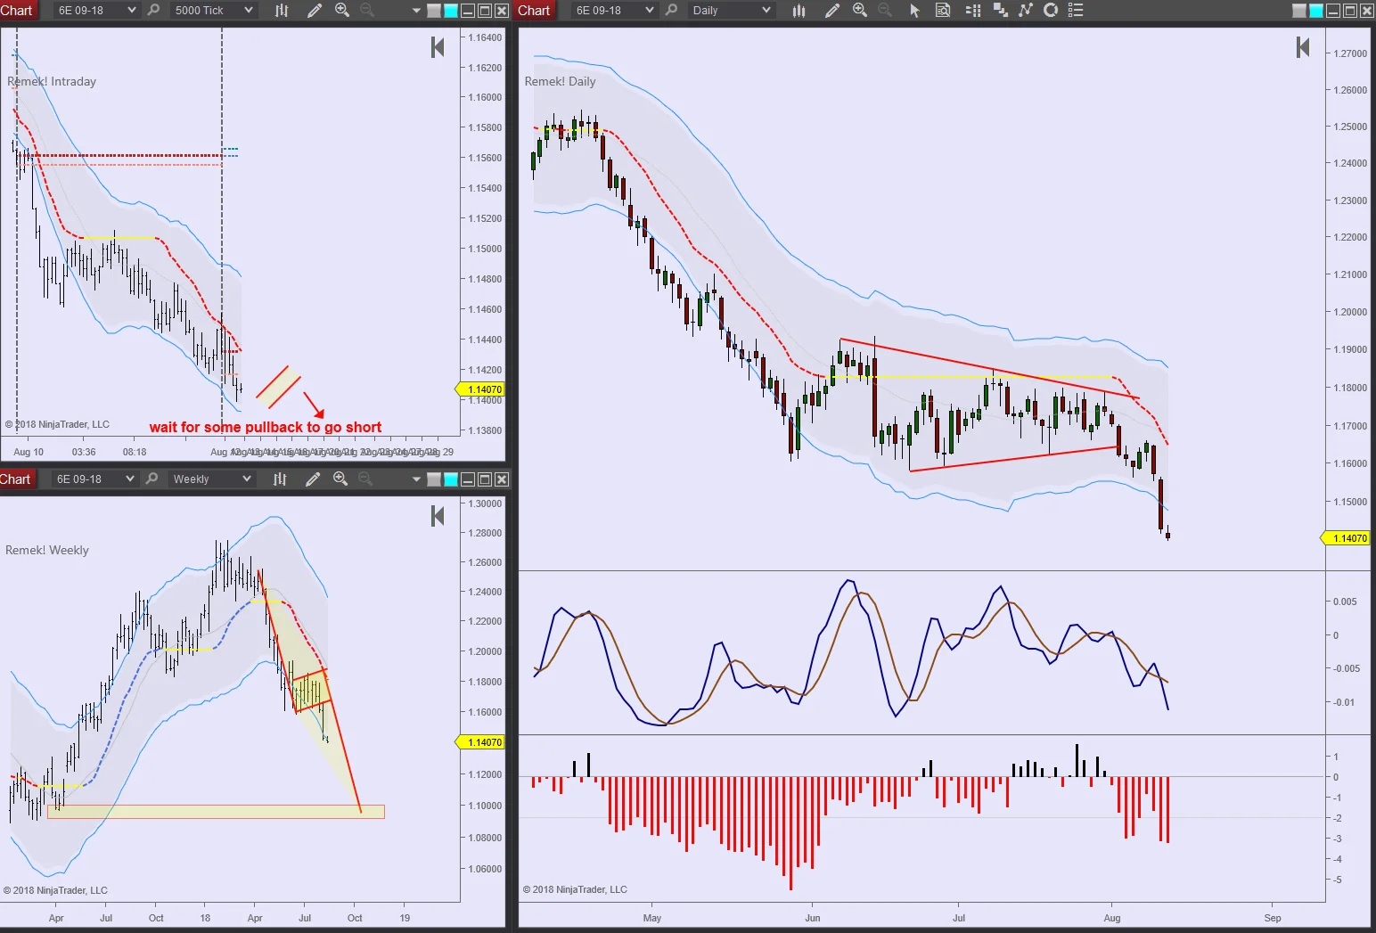1376x933 pixels.
Task: Search instrument in the Daily chart
Action: [x=671, y=10]
